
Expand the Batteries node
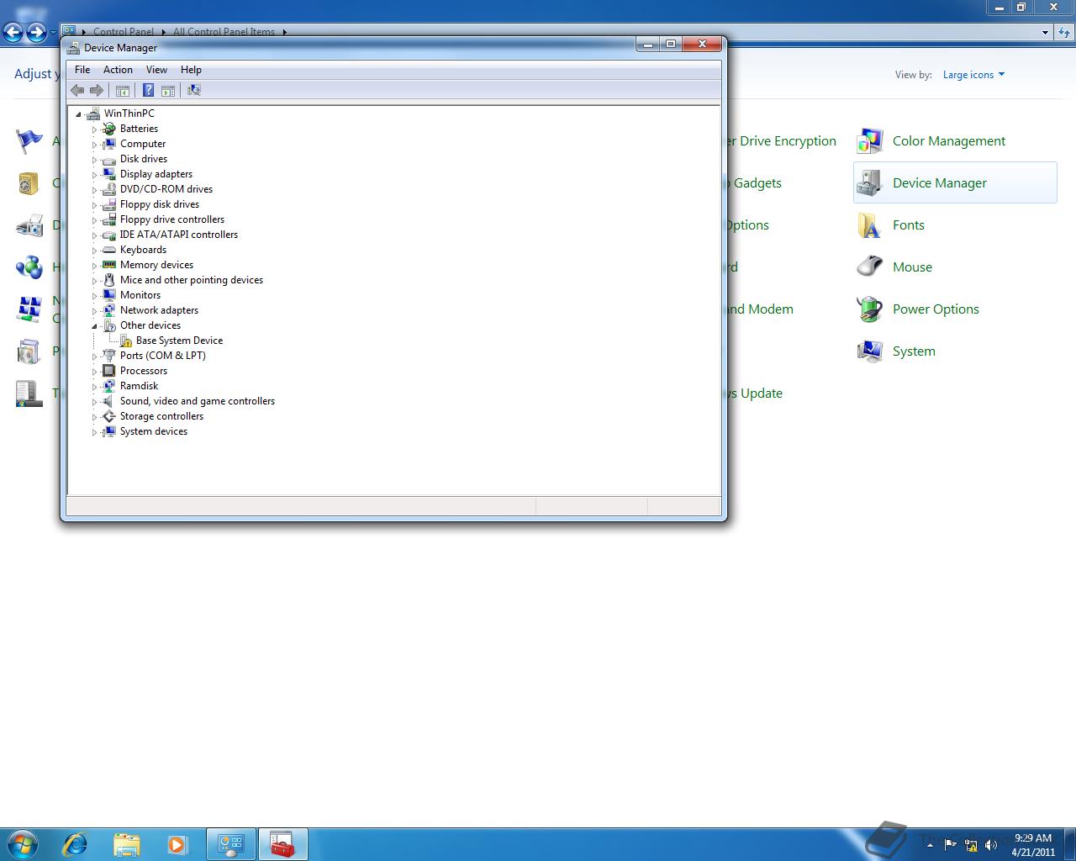pyautogui.click(x=94, y=129)
